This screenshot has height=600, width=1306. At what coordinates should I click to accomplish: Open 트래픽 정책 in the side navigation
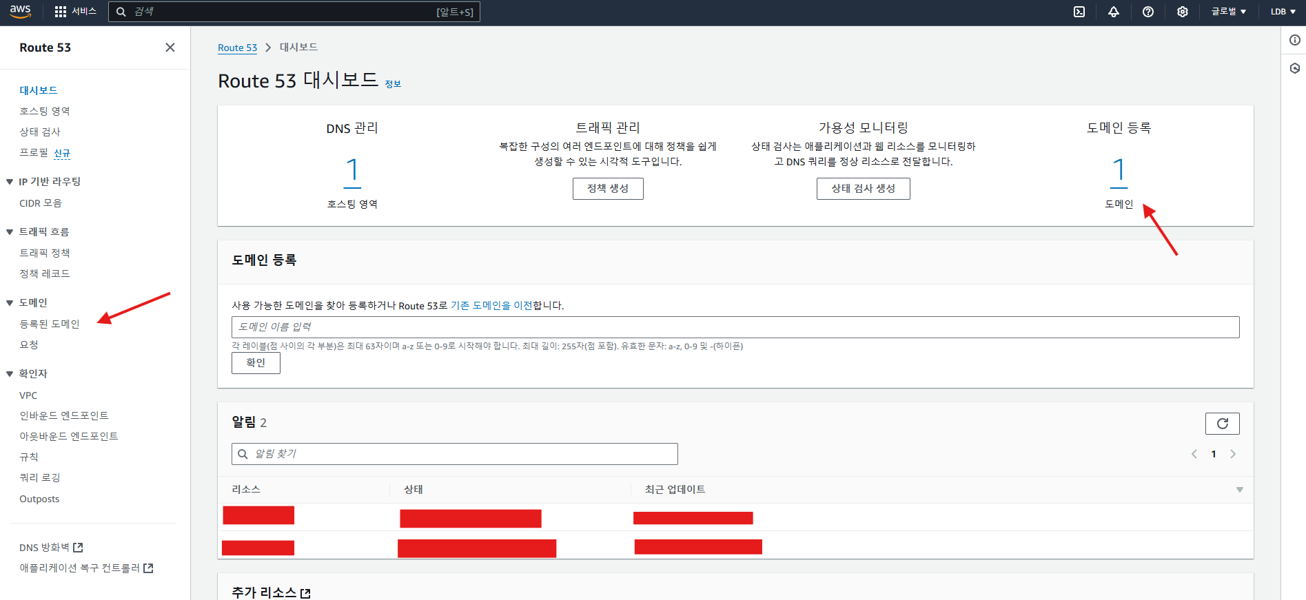pyautogui.click(x=45, y=253)
